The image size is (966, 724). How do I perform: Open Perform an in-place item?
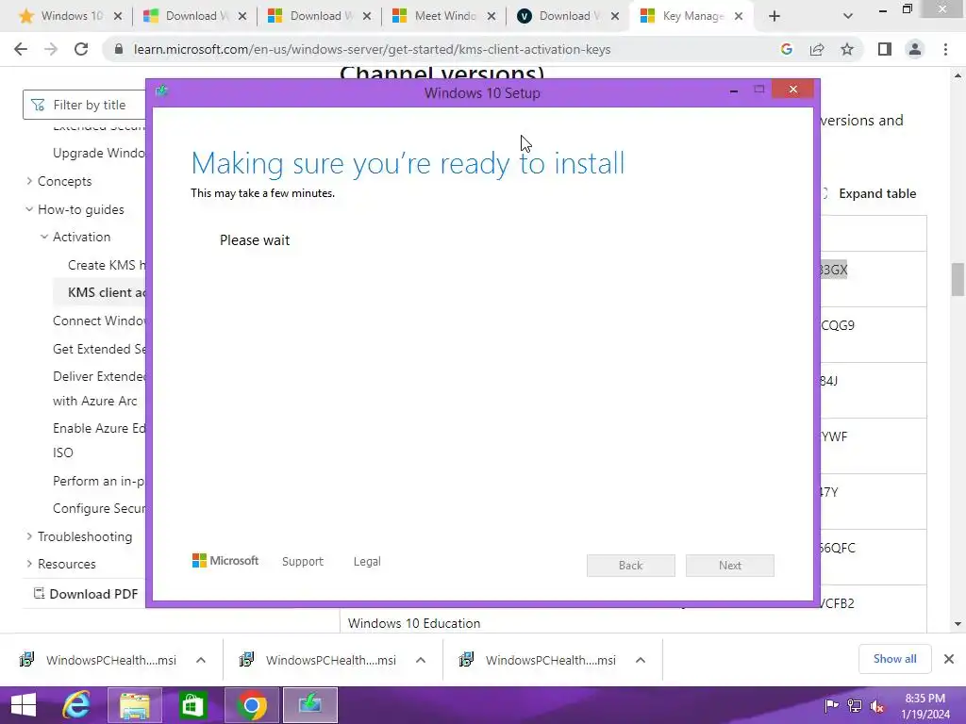[99, 481]
